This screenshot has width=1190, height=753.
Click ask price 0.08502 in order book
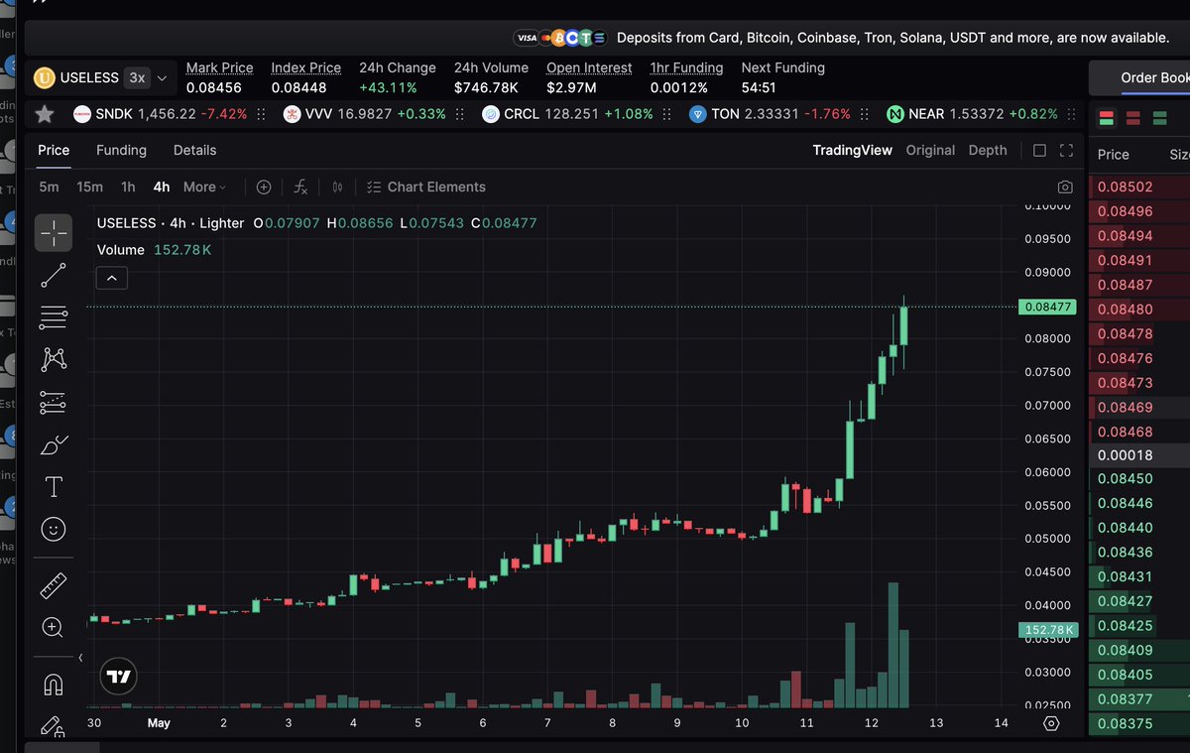pyautogui.click(x=1125, y=187)
